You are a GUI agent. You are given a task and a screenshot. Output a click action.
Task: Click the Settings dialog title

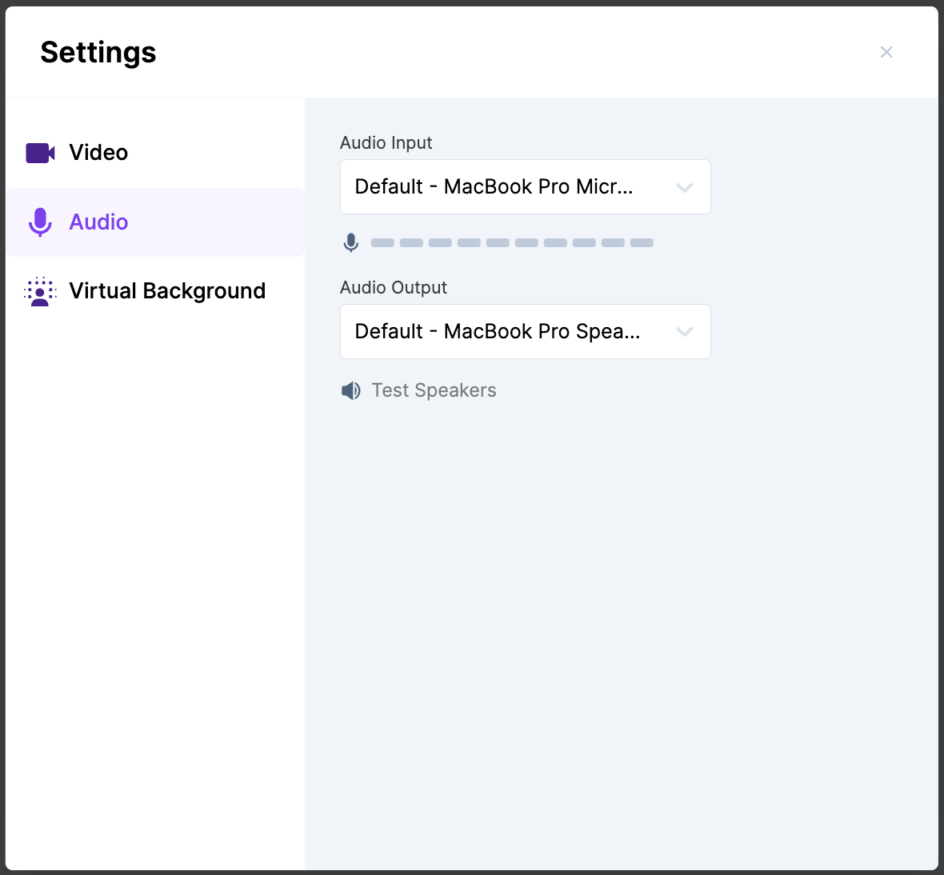pyautogui.click(x=98, y=52)
